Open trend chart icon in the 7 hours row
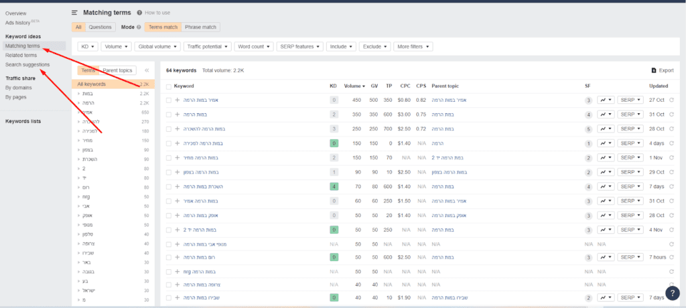686x308 pixels. coord(606,257)
